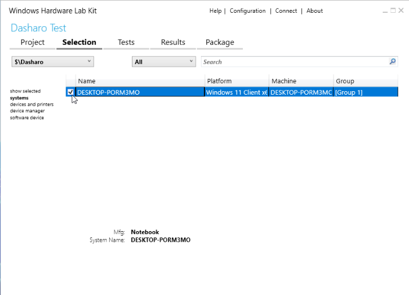Select devices and printers view
This screenshot has width=409, height=295.
[32, 105]
